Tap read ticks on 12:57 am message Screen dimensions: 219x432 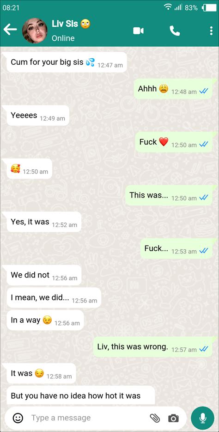204,349
